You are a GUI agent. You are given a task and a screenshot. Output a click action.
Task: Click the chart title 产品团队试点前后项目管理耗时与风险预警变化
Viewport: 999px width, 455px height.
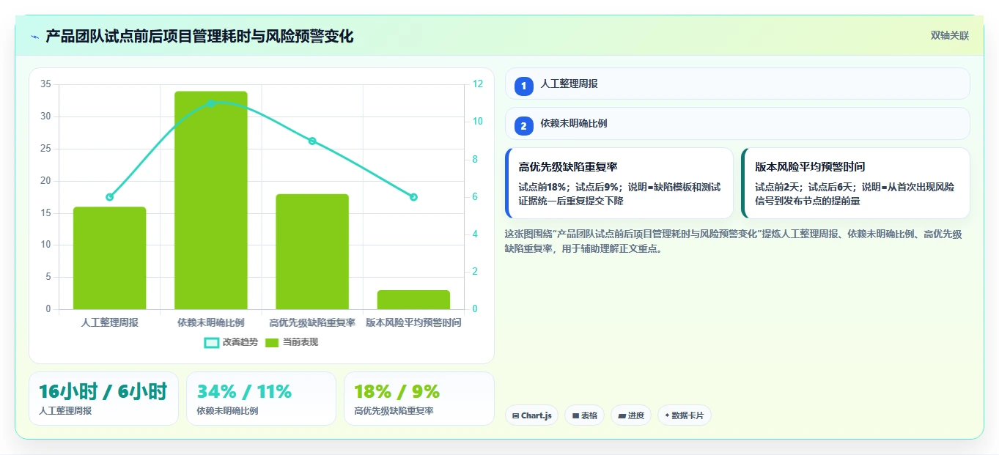(x=199, y=37)
